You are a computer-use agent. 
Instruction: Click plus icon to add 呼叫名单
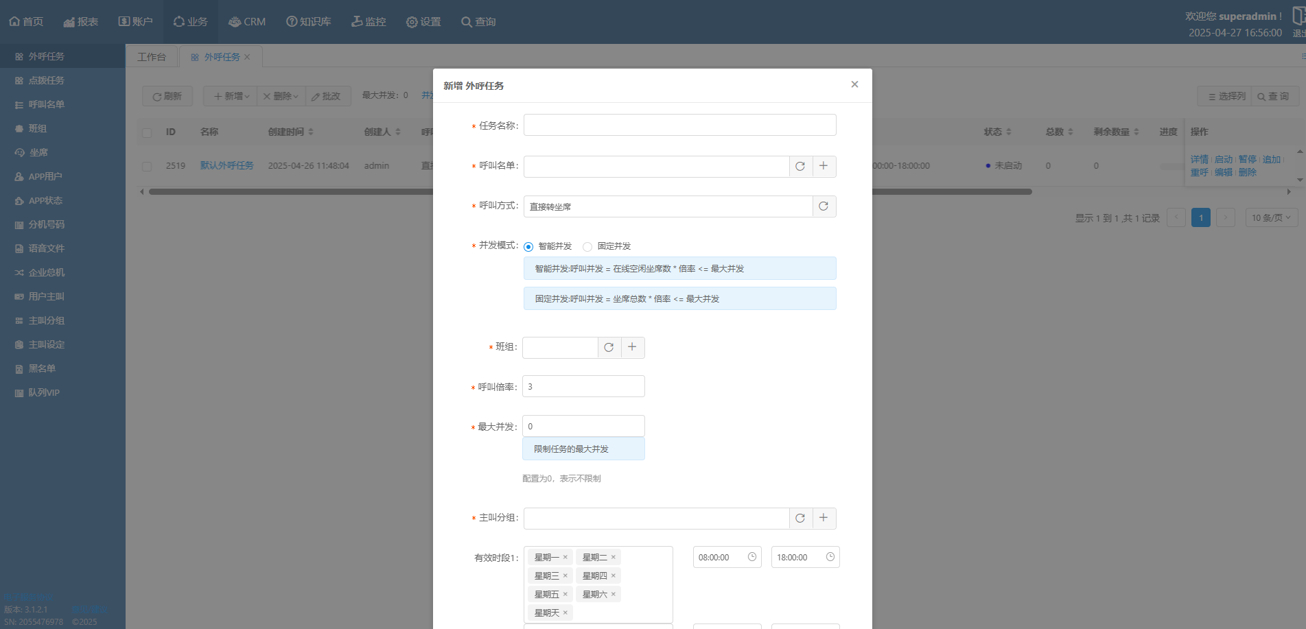click(x=824, y=166)
